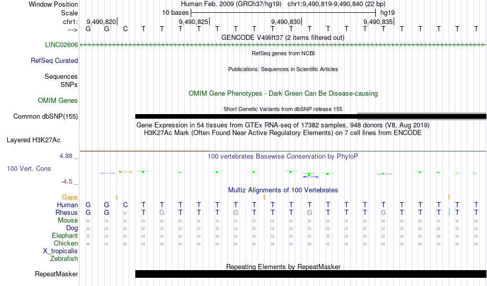The width and height of the screenshot is (487, 286).
Task: Click the chr1:9,490,819-9,490,840 (22 bp) position text
Action: (336, 4)
